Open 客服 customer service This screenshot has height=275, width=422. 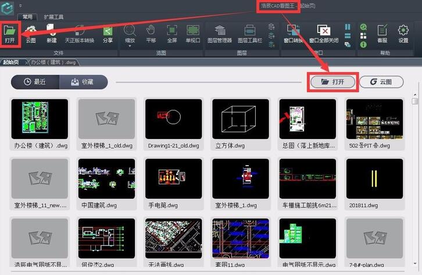click(382, 34)
